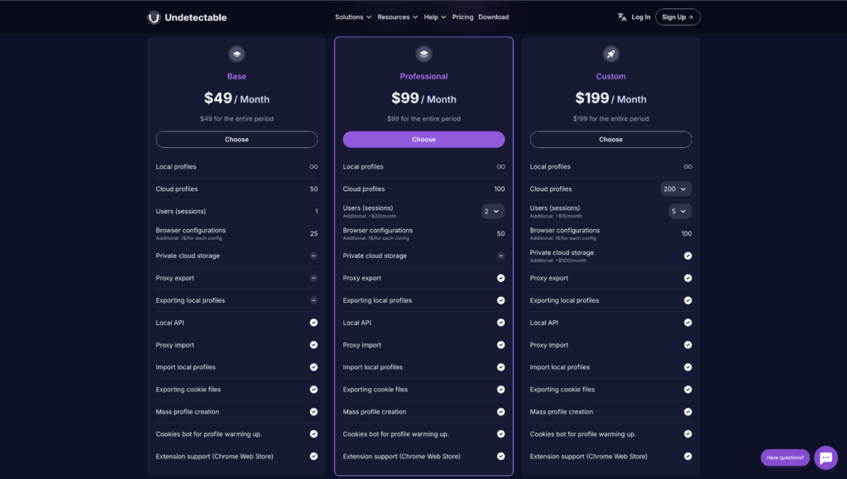Click Custom plan Private cloud storage checkmark
This screenshot has width=847, height=479.
tap(687, 256)
